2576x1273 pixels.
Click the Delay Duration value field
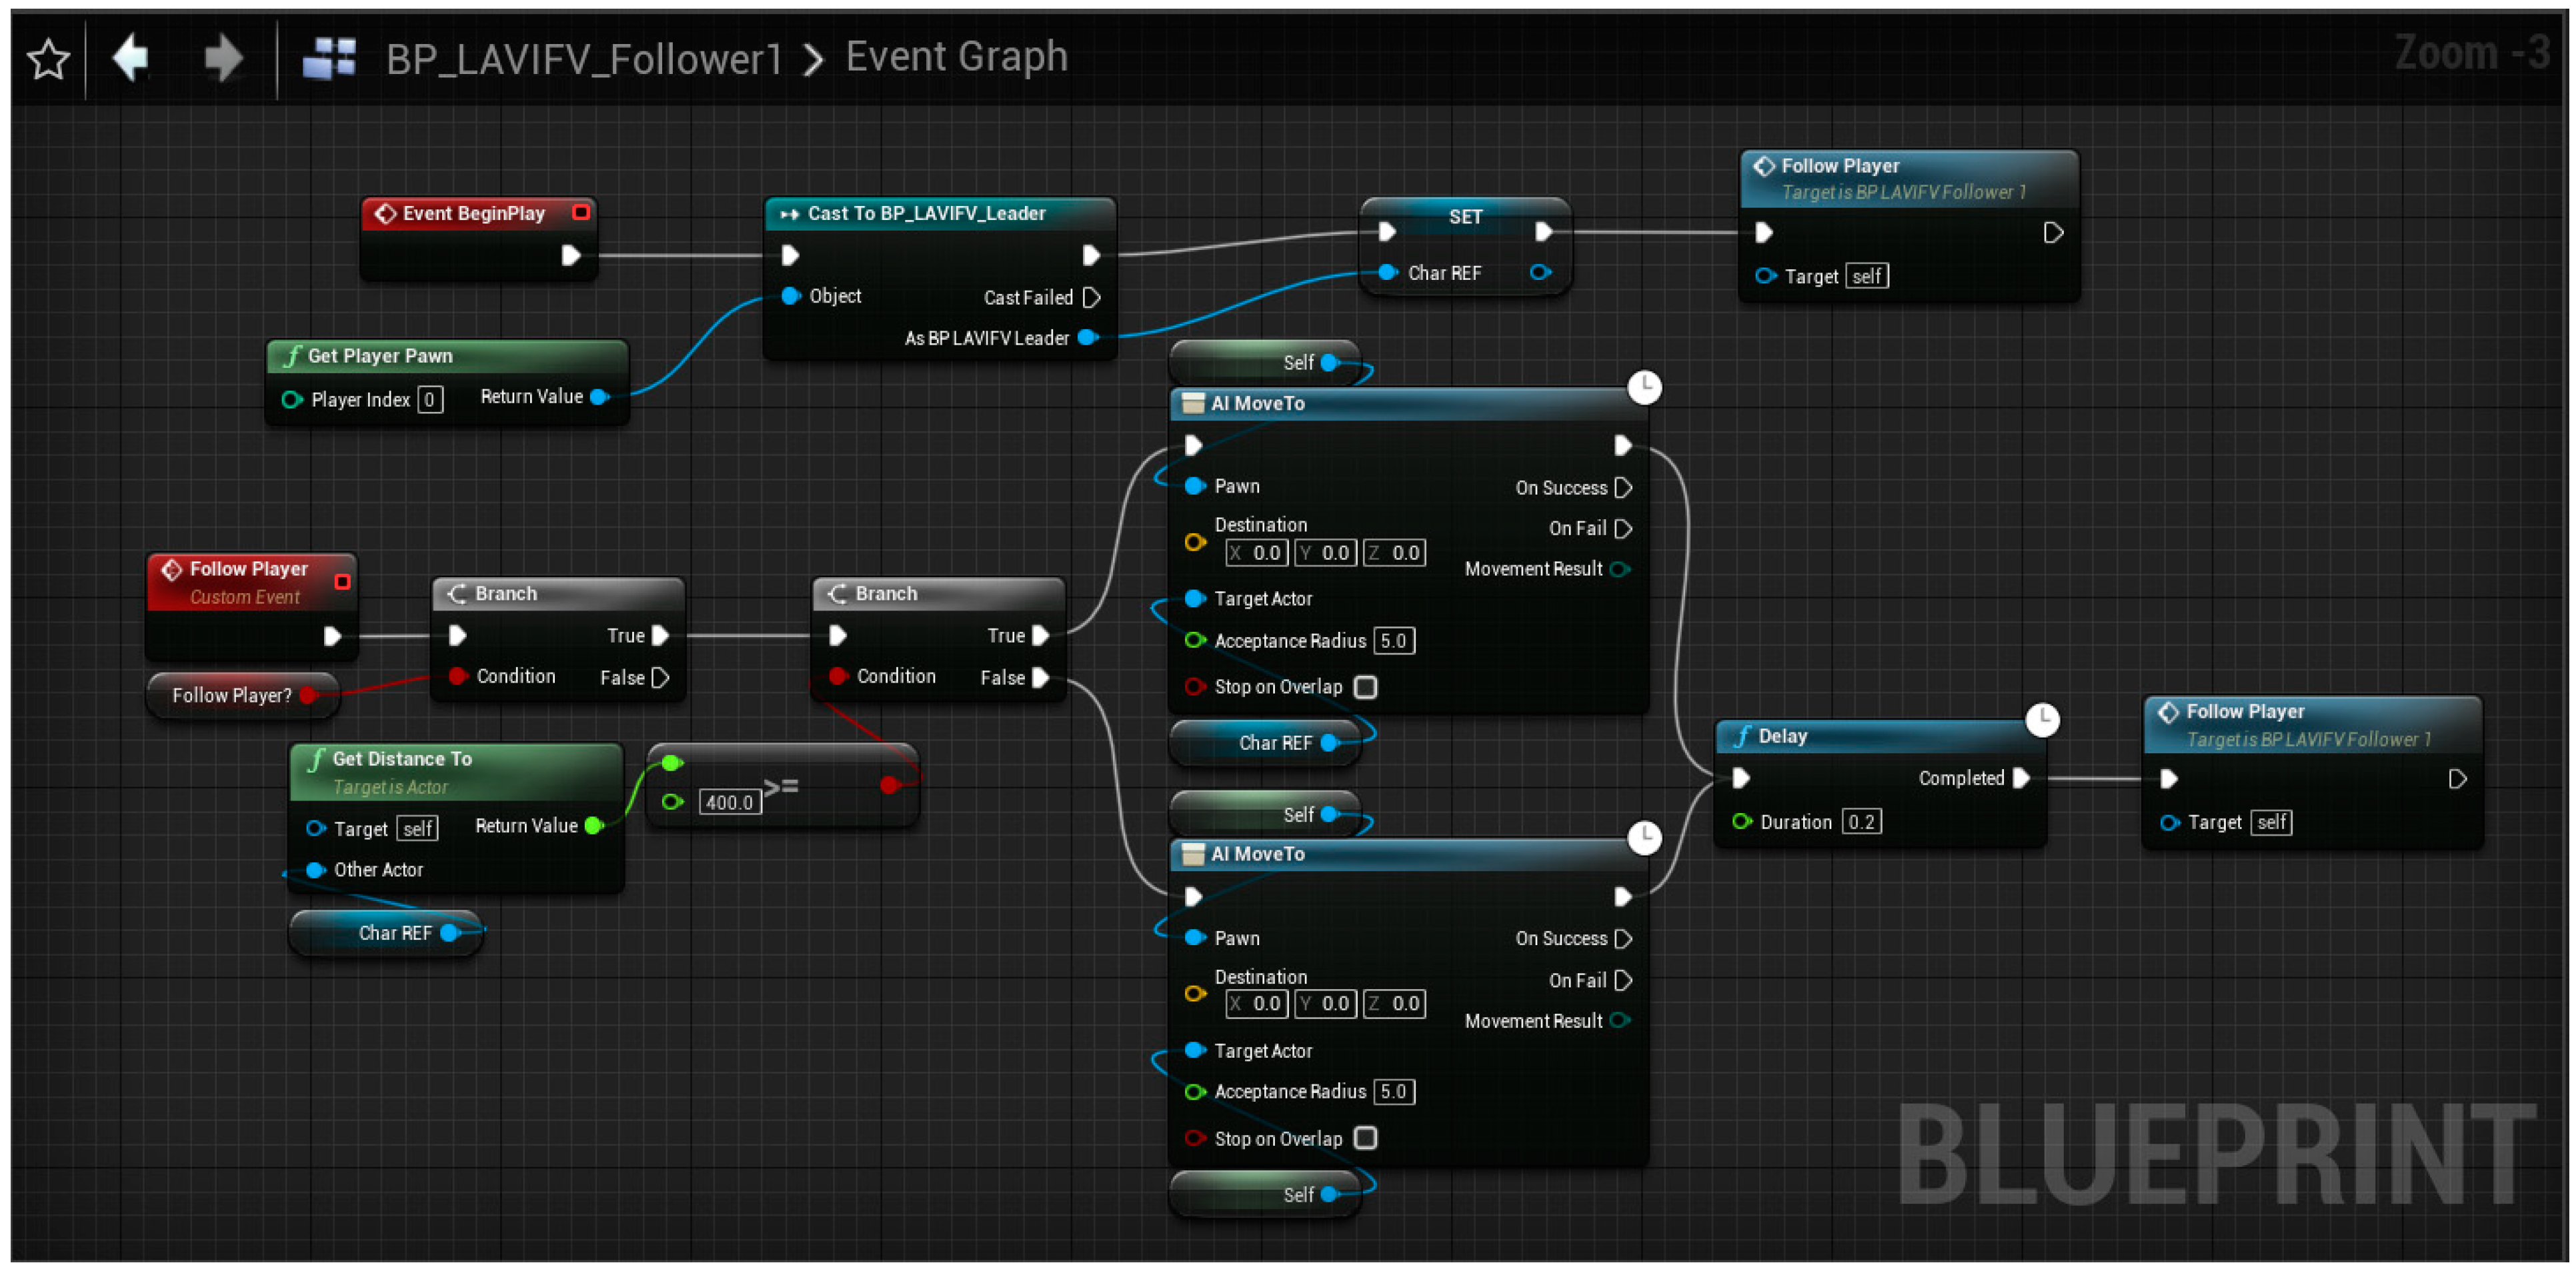(x=1861, y=821)
